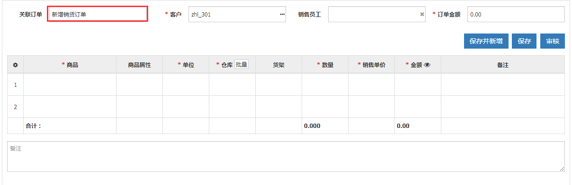Screen dimensions: 572x185
Task: Select the 商品 cell in row 1
Action: (x=70, y=84)
